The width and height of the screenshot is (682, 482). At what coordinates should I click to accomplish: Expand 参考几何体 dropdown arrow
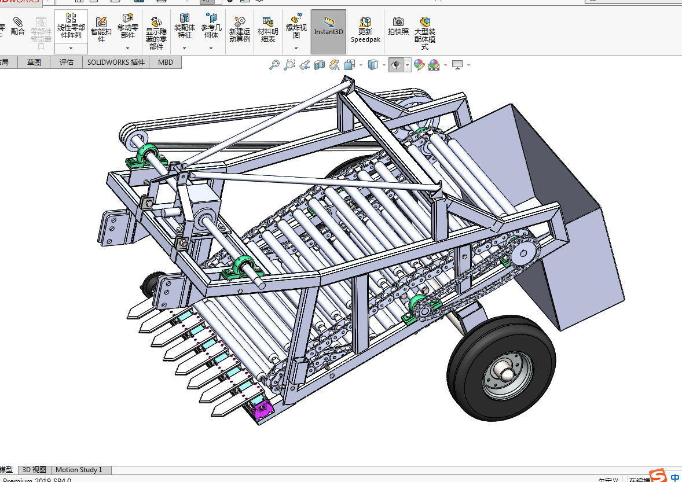(211, 48)
